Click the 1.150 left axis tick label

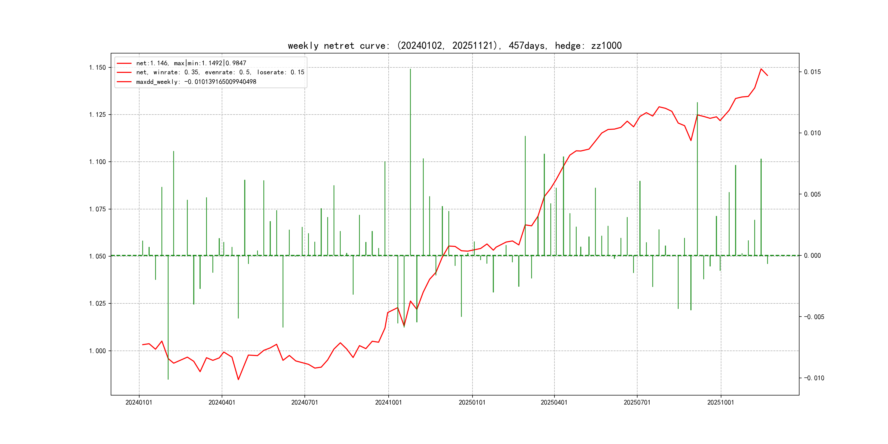97,68
